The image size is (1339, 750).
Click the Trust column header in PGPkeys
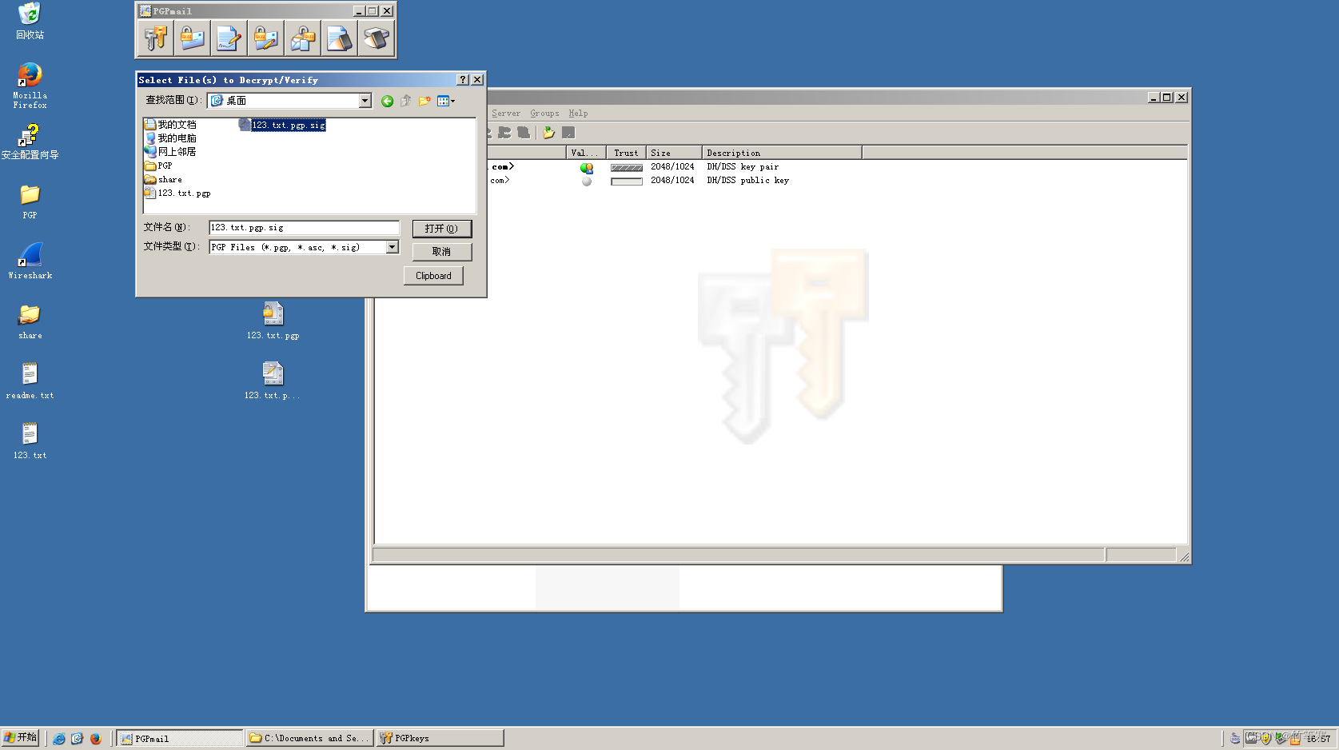(x=626, y=153)
